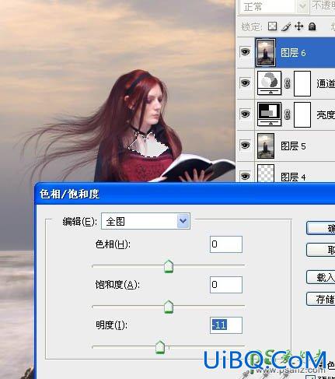Select the 图层 4 transparent thumbnail

click(266, 173)
